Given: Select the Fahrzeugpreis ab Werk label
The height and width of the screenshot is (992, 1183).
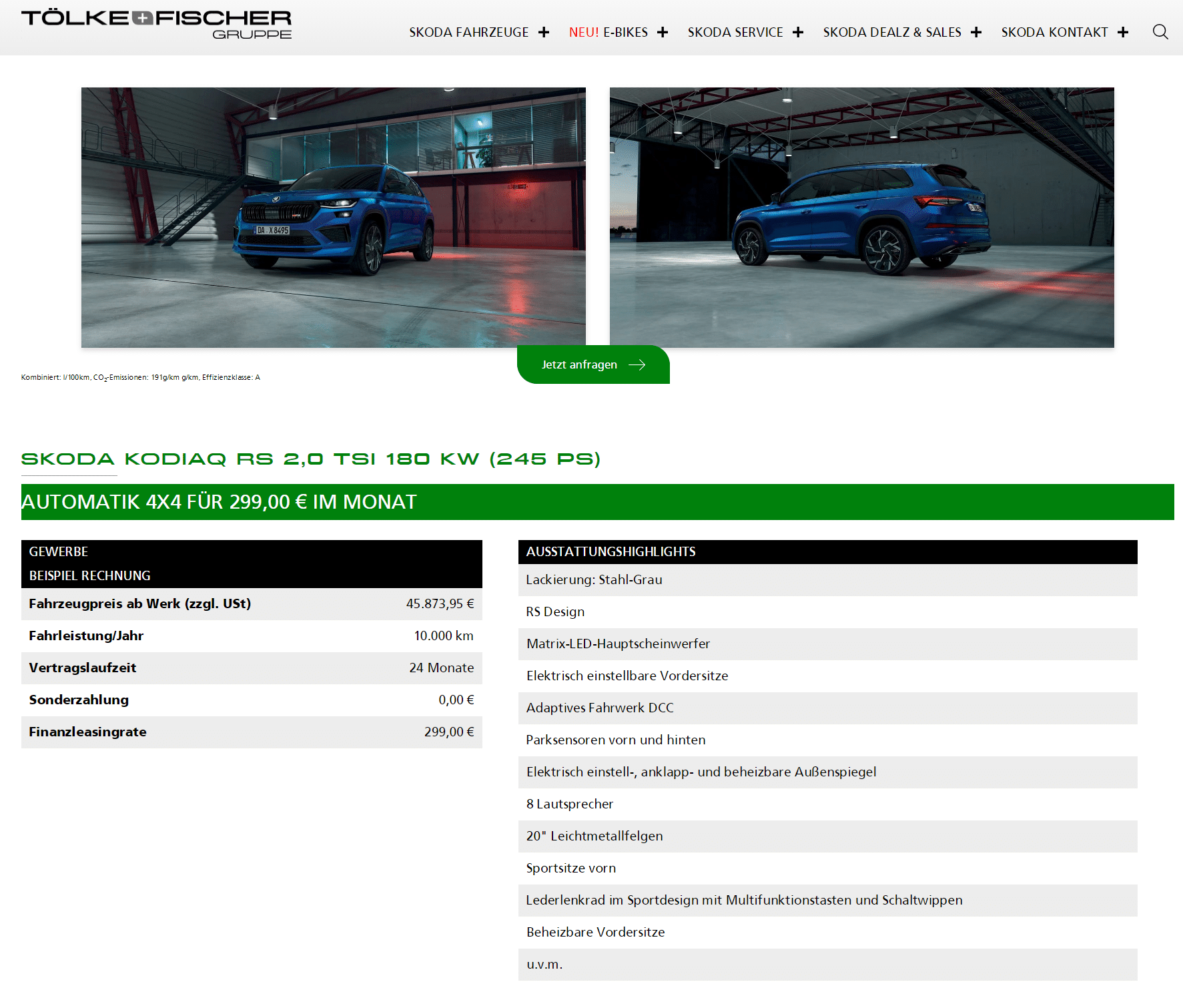Looking at the screenshot, I should pos(140,603).
